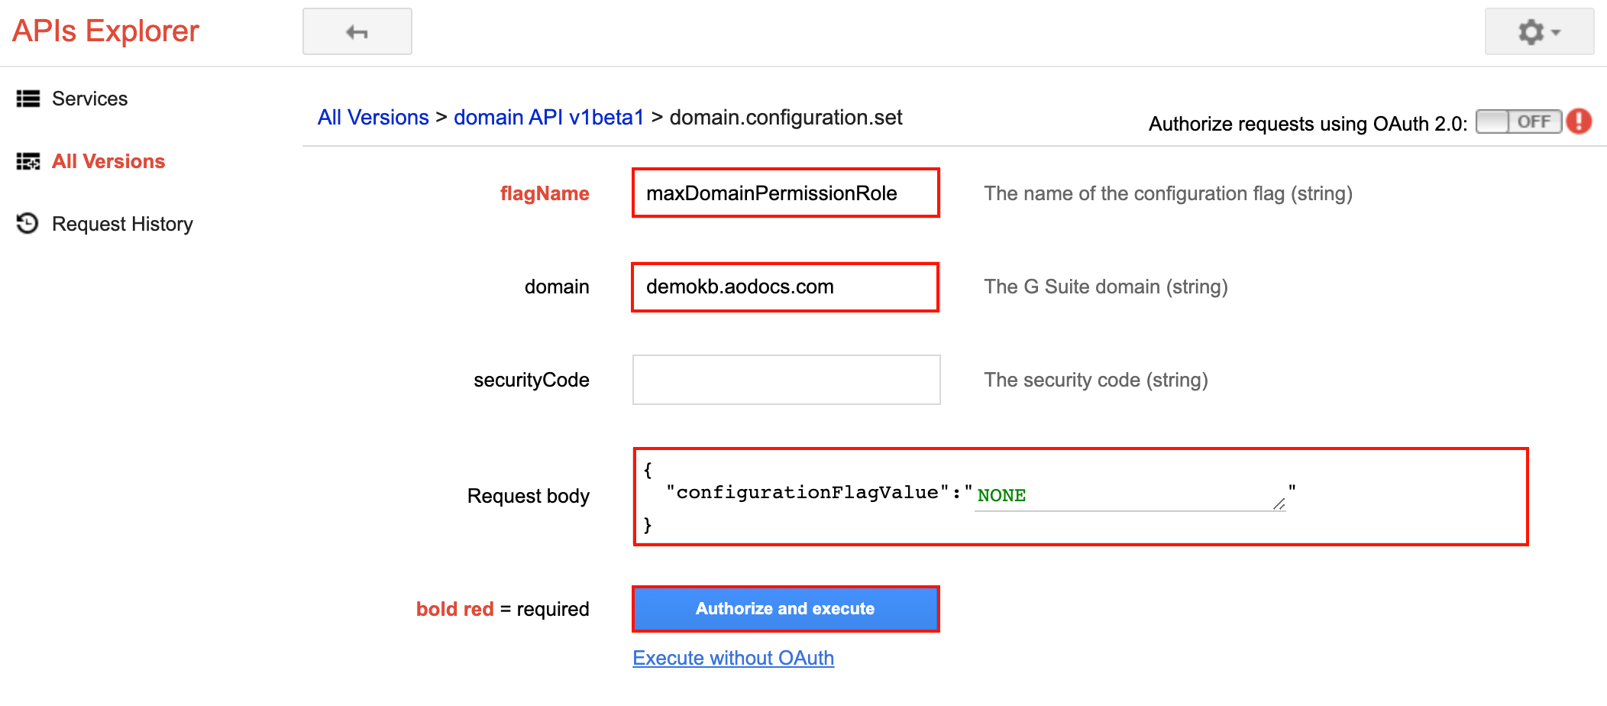Open Services in the sidebar

tap(89, 99)
